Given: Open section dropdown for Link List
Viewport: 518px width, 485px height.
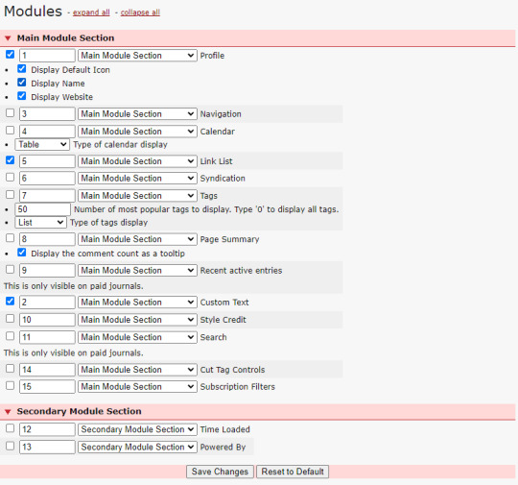Looking at the screenshot, I should (137, 161).
